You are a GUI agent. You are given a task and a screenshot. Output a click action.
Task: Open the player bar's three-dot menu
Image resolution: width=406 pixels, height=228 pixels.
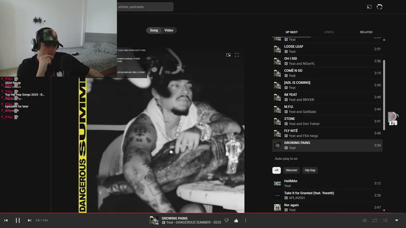(245, 220)
